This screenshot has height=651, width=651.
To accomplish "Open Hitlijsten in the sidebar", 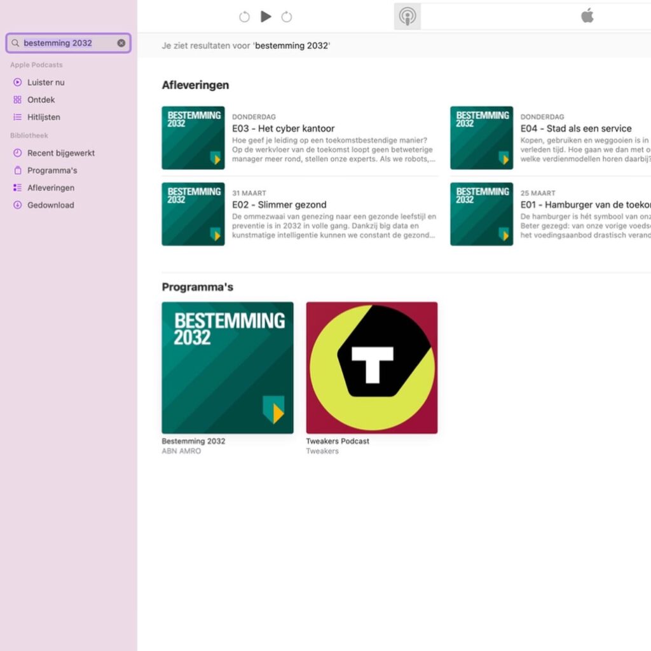I will (43, 118).
